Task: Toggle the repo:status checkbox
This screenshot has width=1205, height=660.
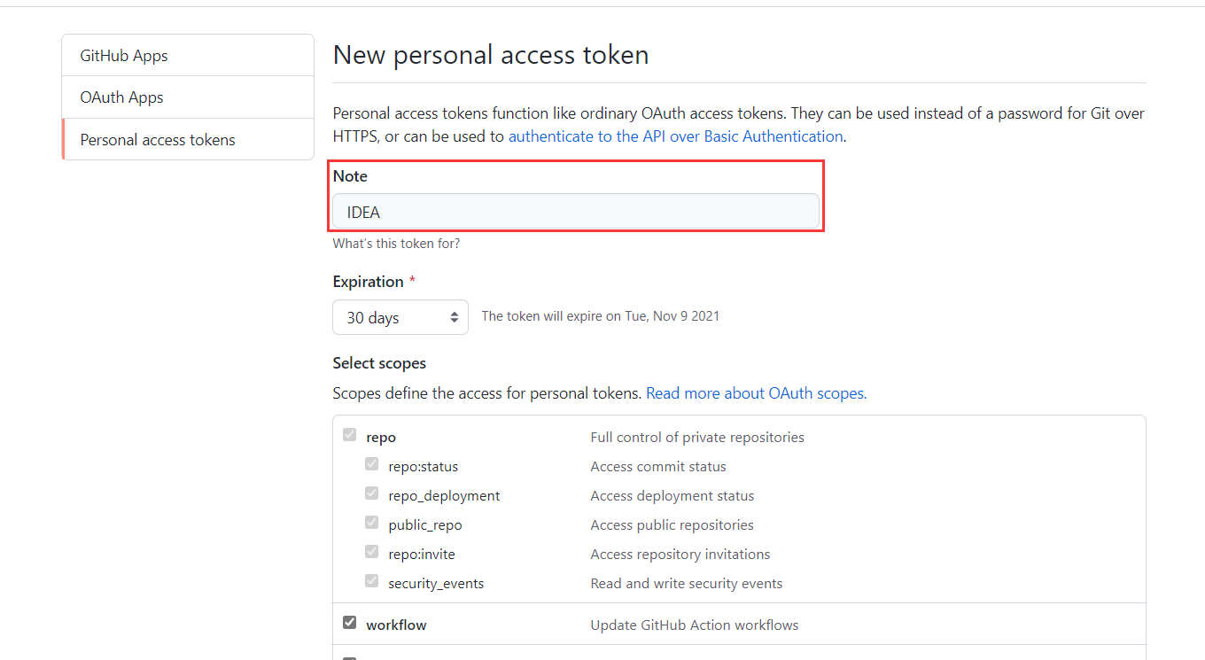Action: click(372, 464)
